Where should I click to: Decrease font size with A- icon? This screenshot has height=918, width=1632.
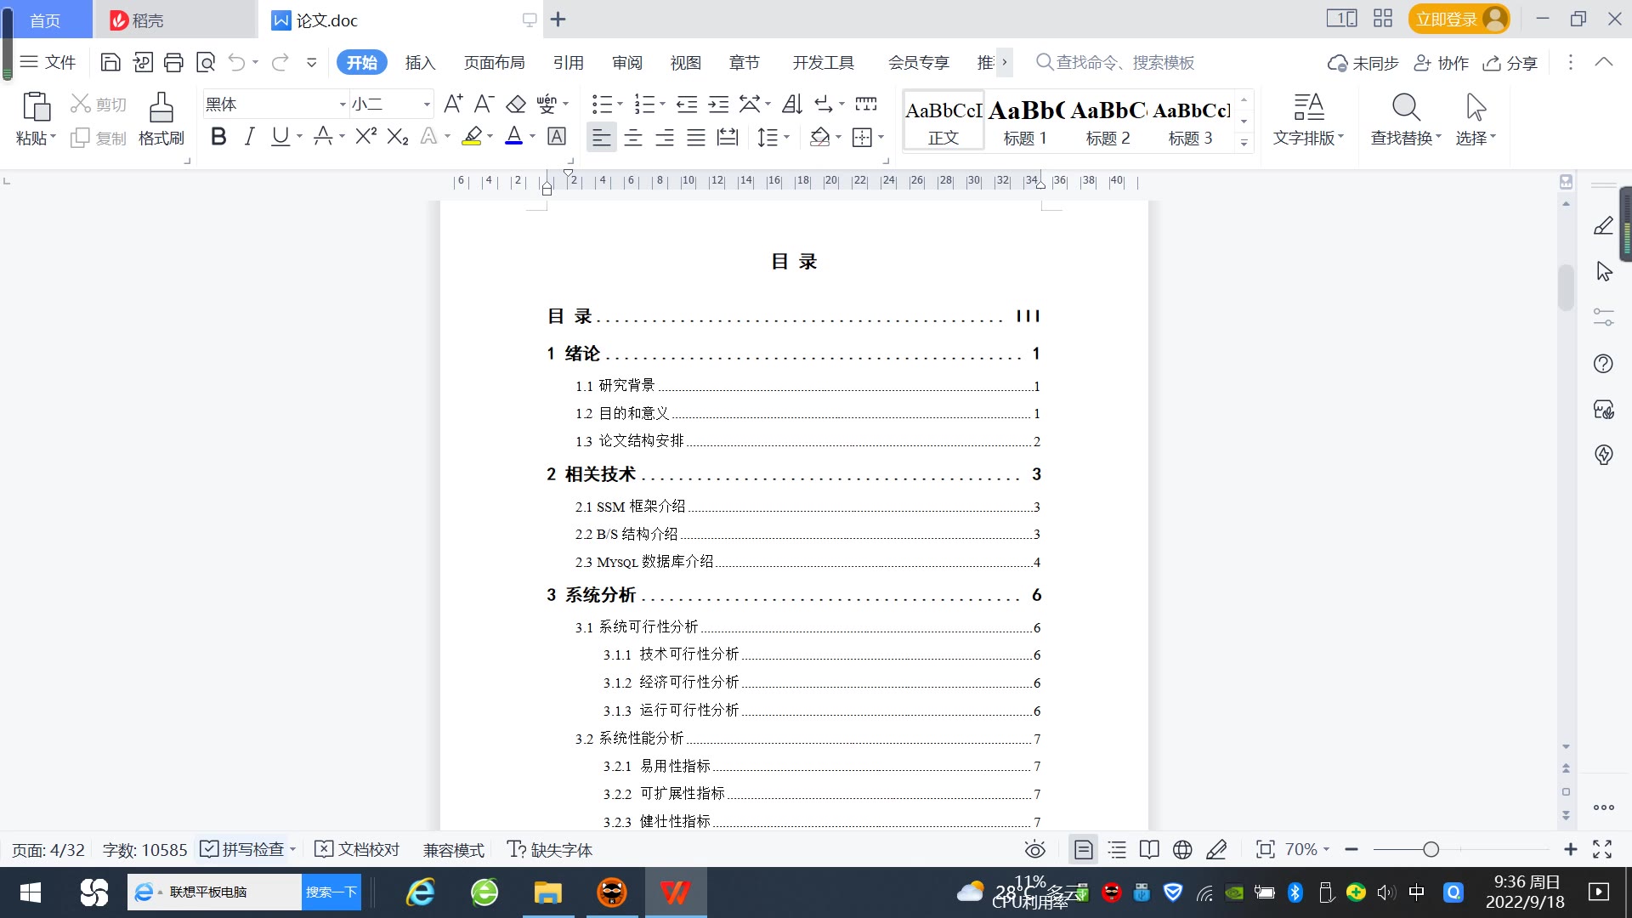point(484,104)
